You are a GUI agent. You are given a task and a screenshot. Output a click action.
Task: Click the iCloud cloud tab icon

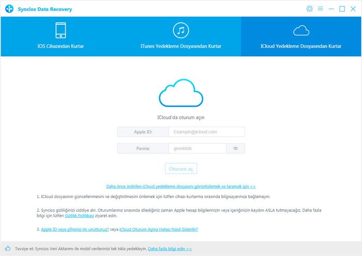tap(301, 30)
